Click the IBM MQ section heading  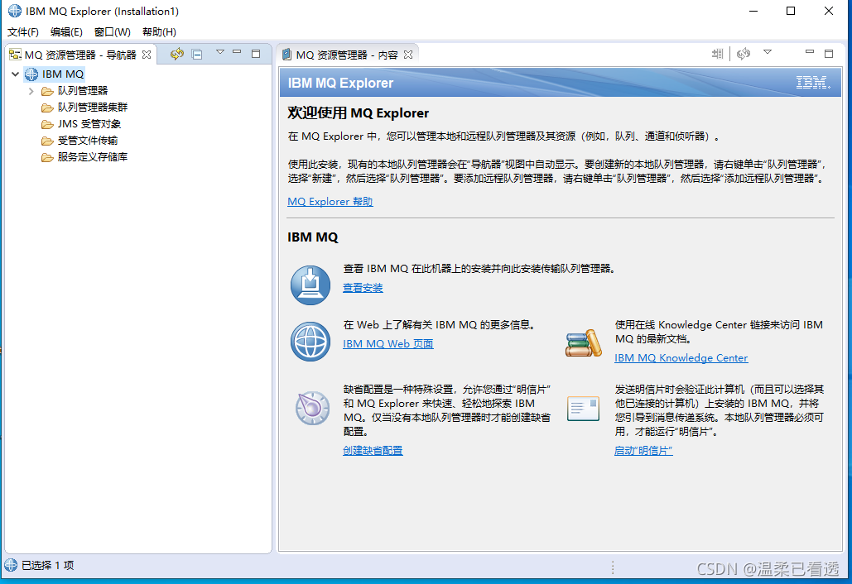point(312,237)
